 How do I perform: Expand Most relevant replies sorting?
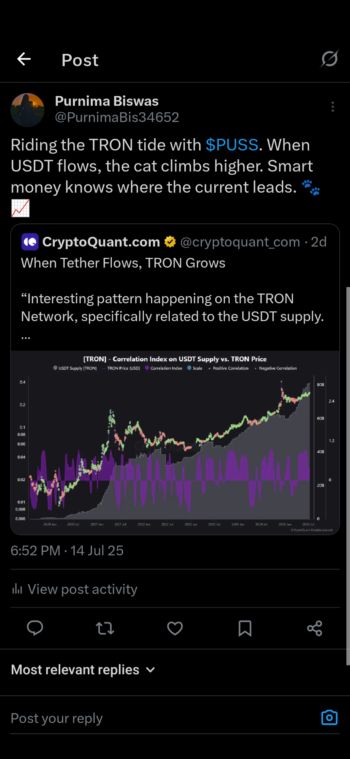click(83, 669)
